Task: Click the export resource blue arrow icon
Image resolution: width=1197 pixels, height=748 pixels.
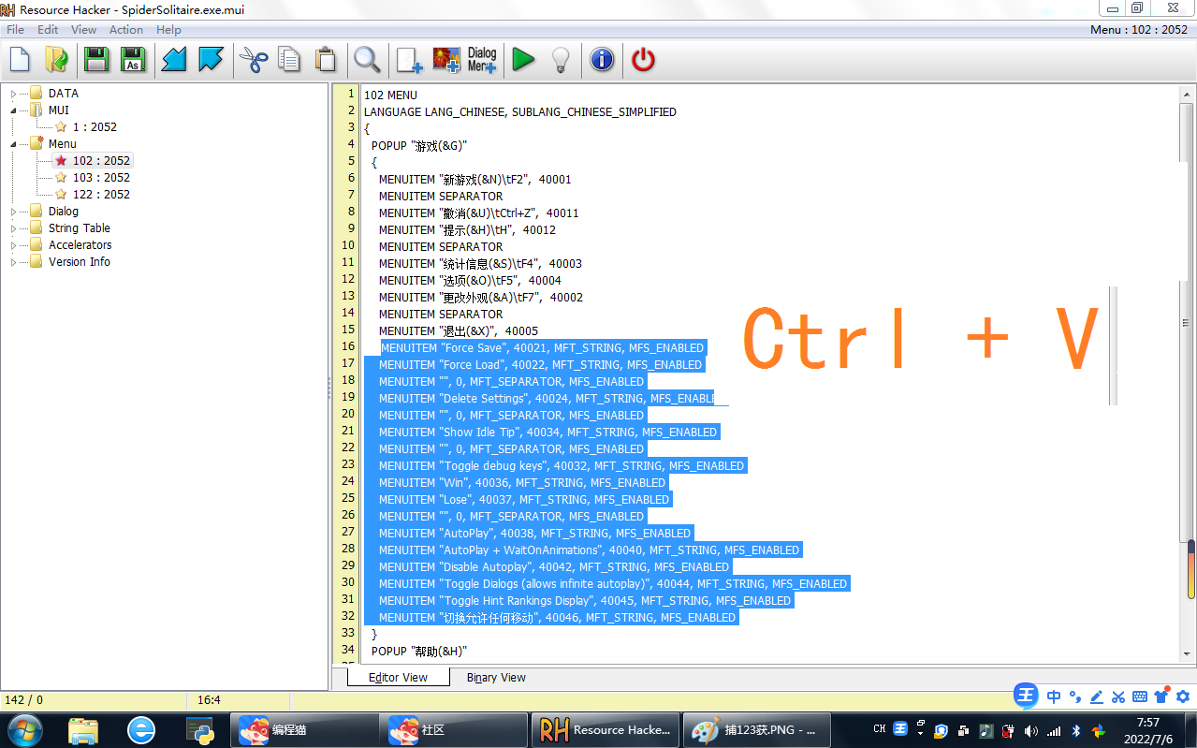Action: 211,60
